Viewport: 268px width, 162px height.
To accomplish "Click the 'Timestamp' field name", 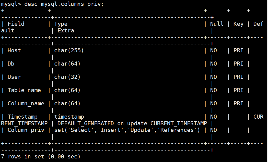I will [22, 117].
